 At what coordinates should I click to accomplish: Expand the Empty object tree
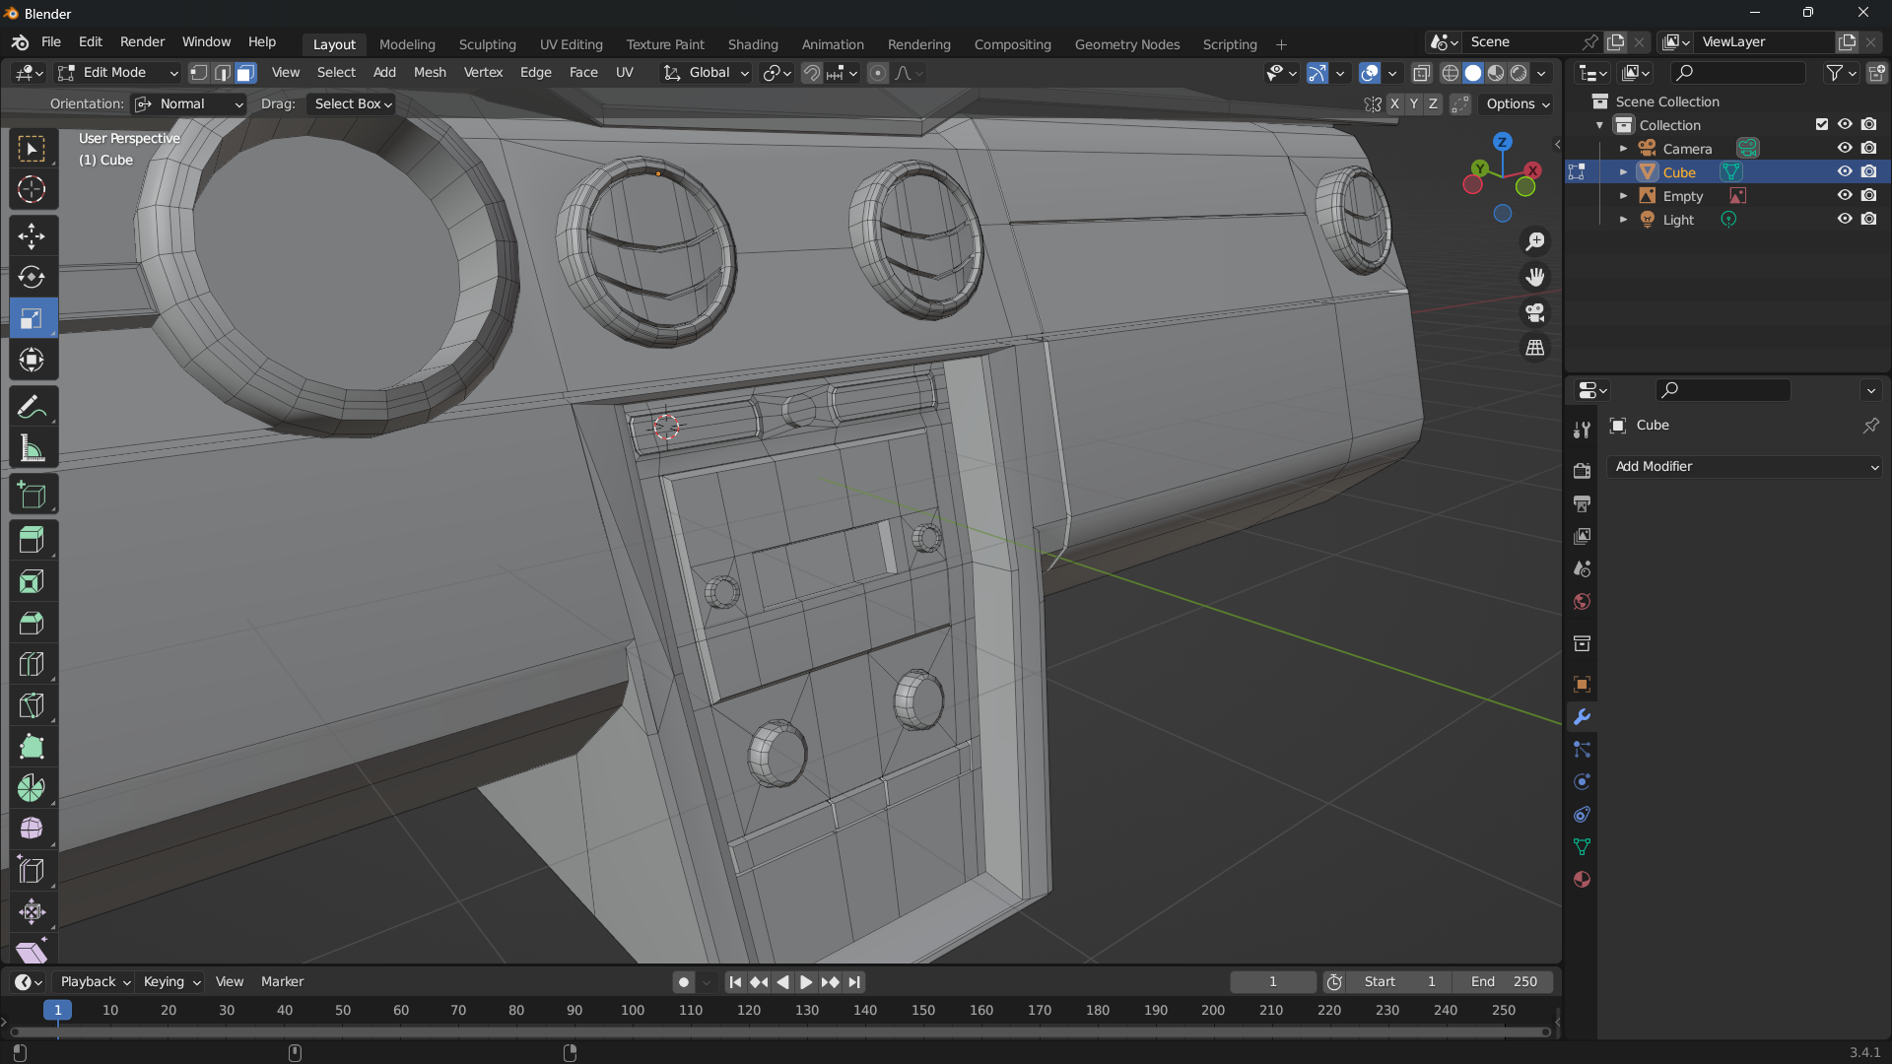[x=1623, y=196]
